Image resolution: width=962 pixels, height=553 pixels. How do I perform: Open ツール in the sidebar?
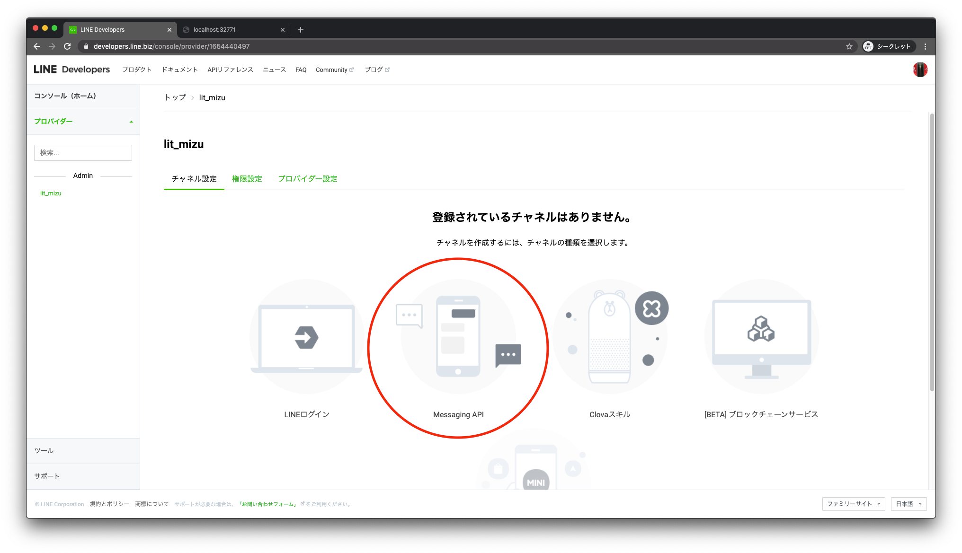click(x=83, y=451)
